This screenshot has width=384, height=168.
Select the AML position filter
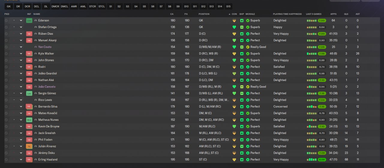[83, 6]
